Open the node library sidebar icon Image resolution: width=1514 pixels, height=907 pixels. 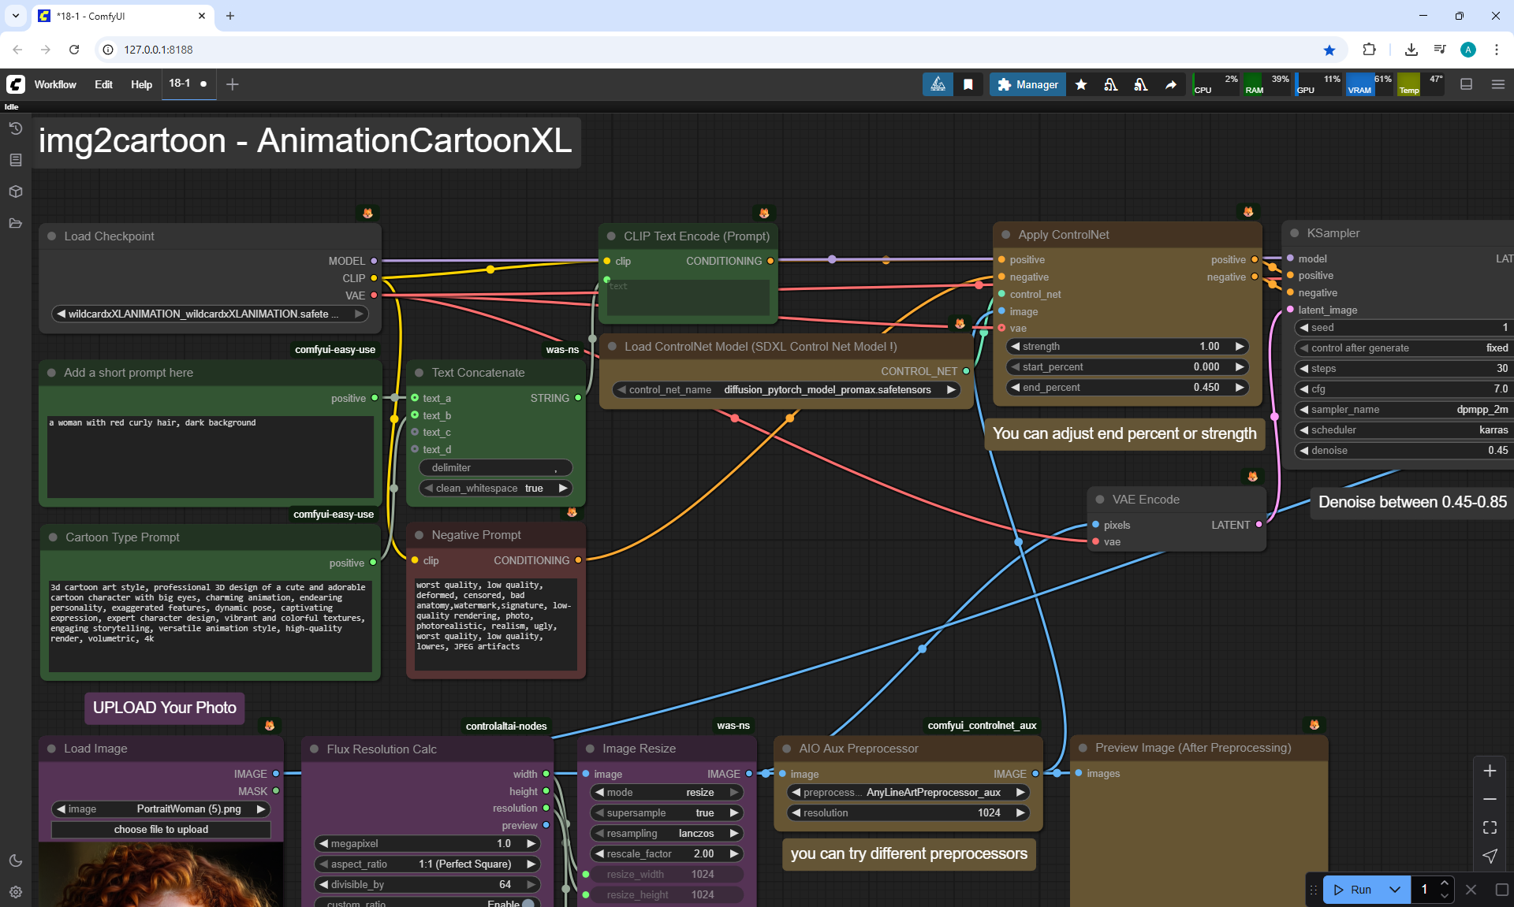[x=15, y=160]
